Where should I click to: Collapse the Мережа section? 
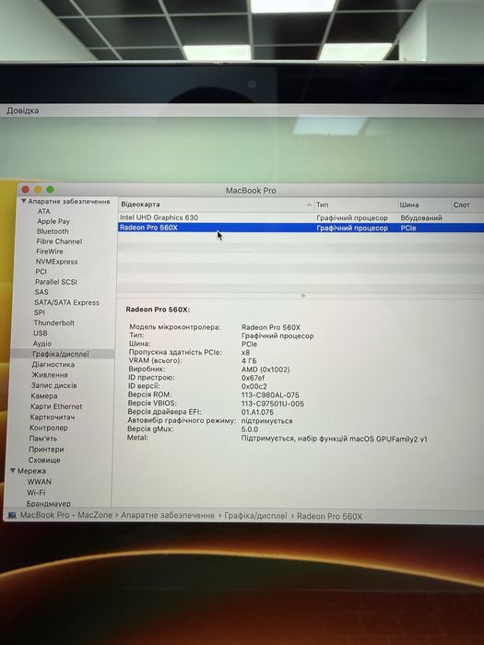coord(13,471)
